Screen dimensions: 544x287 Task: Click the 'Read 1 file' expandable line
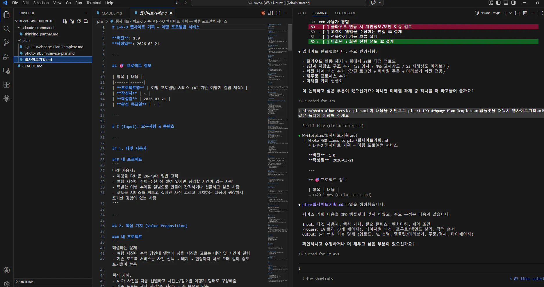pyautogui.click(x=333, y=126)
